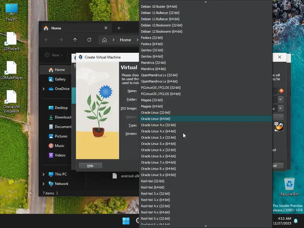Open Videos folder in Explorer sidebar
Screen dimensions: 304x228
[57, 155]
